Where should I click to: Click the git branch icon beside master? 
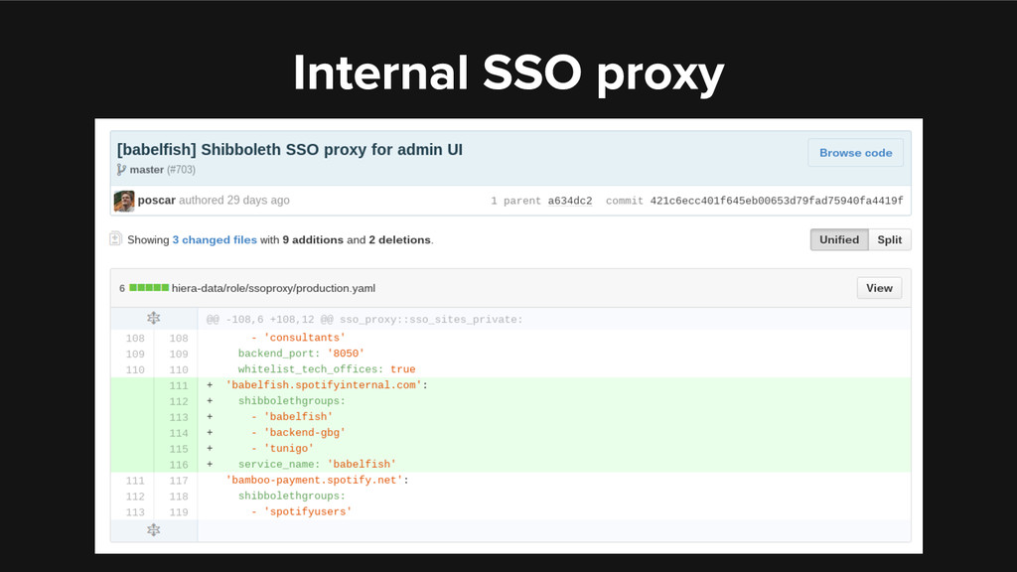(121, 170)
